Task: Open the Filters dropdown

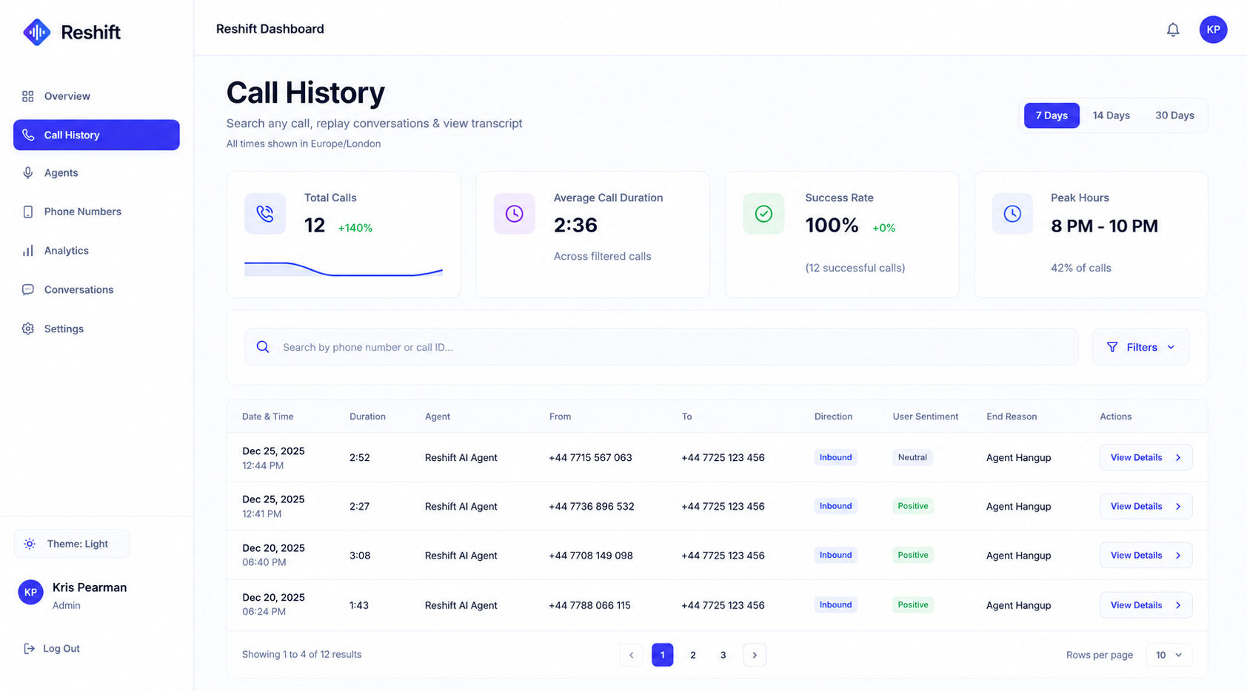Action: point(1141,347)
